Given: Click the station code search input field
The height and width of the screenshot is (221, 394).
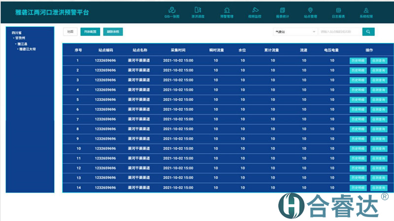Looking at the screenshot, I should (x=339, y=31).
